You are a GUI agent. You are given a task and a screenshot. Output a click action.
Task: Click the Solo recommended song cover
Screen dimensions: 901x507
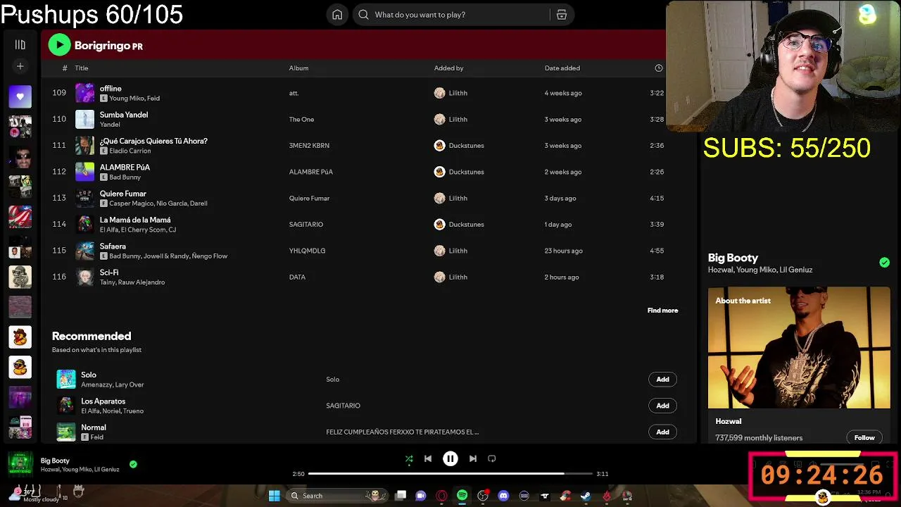click(x=66, y=380)
